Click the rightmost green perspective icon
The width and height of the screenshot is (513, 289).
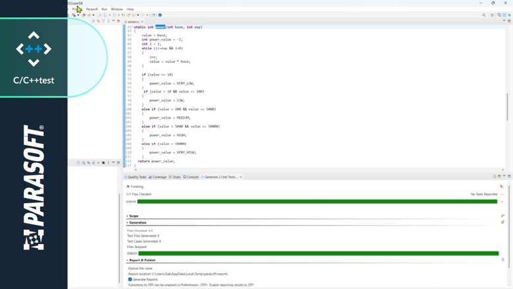pos(510,15)
